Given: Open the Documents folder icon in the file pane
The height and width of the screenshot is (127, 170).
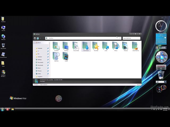Looking at the screenshot, I should click(76, 47).
